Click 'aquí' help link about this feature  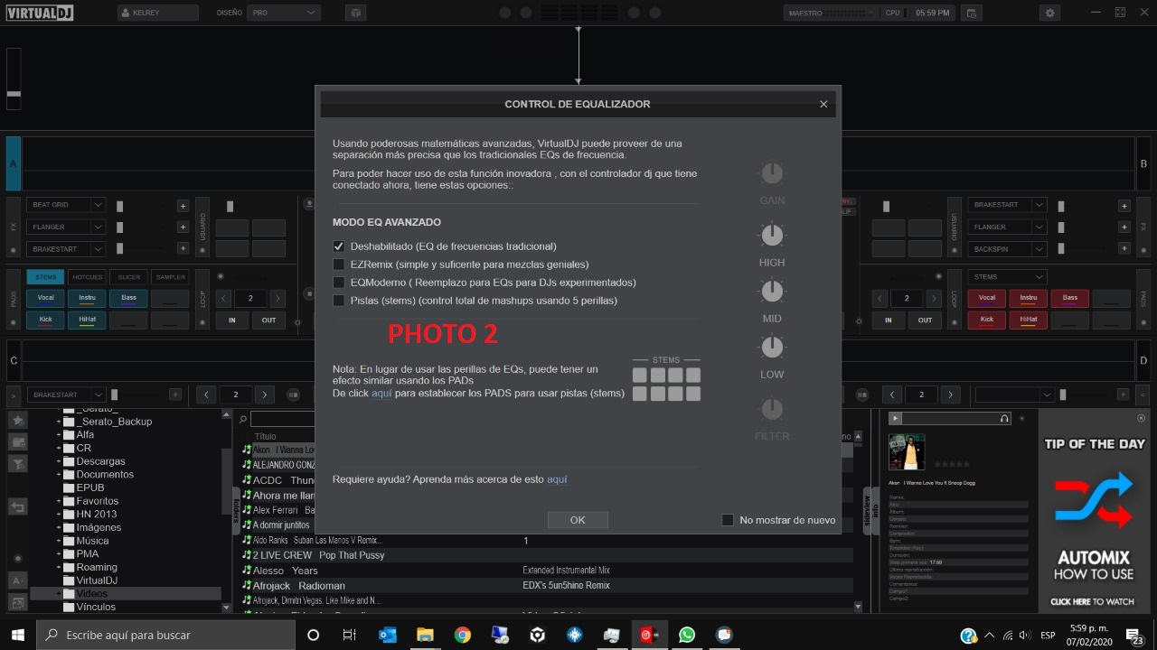pyautogui.click(x=557, y=479)
